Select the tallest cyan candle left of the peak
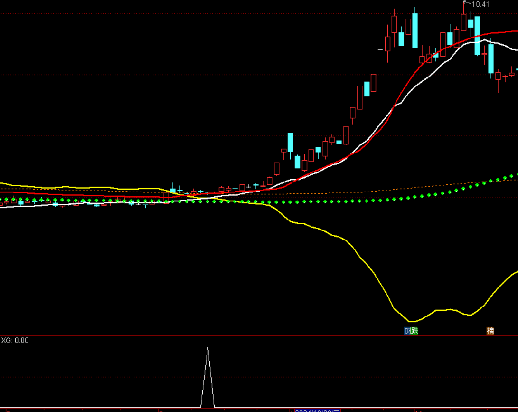This screenshot has width=518, height=412. coord(415,30)
